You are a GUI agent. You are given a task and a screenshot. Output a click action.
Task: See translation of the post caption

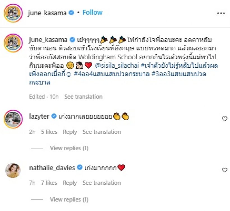pos(83,97)
